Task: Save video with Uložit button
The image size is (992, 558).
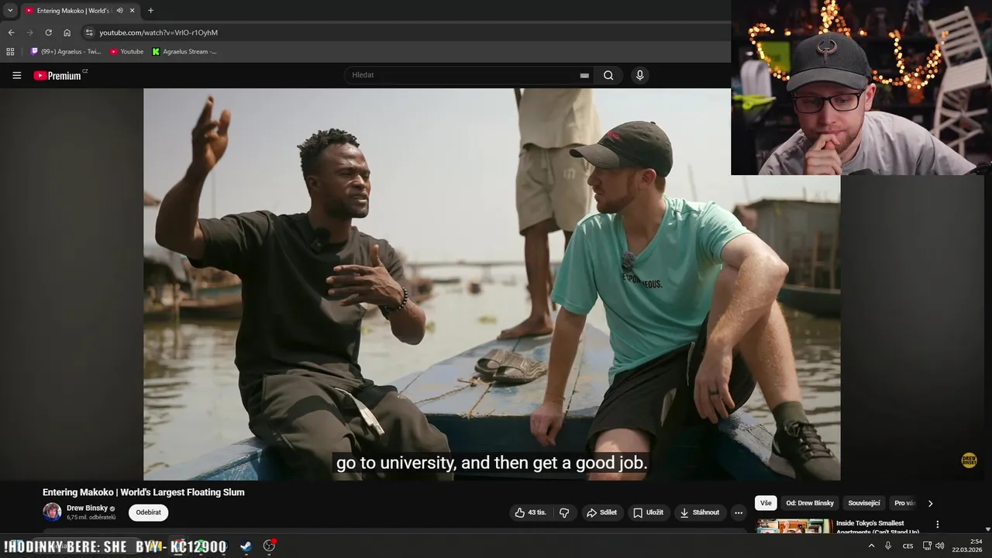Action: 648,512
